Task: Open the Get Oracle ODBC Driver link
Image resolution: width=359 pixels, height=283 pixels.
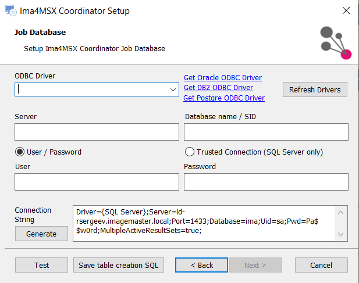Action: pyautogui.click(x=223, y=78)
